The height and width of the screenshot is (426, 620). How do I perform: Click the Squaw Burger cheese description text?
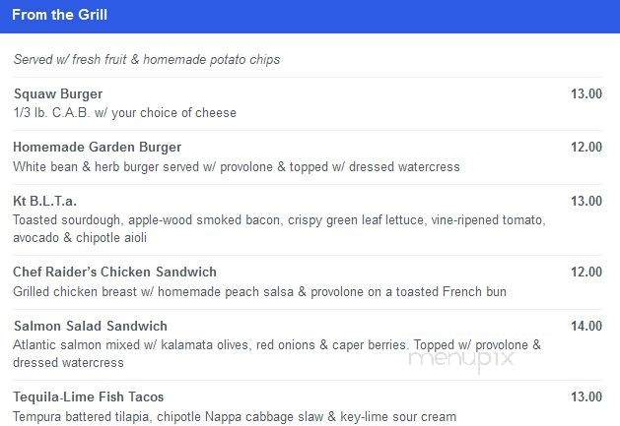pyautogui.click(x=125, y=113)
